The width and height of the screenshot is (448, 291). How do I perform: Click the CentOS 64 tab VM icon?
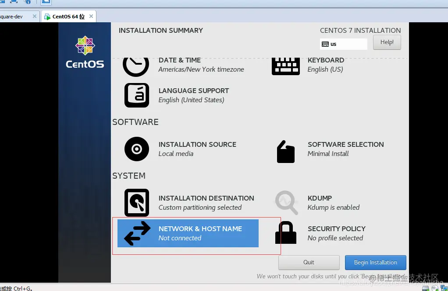[x=47, y=17]
